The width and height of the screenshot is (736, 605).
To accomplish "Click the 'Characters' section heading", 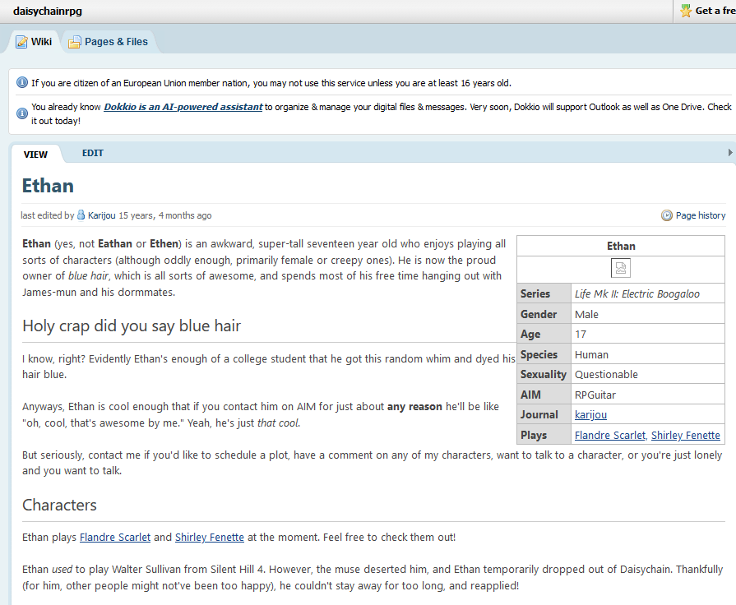I will [59, 505].
